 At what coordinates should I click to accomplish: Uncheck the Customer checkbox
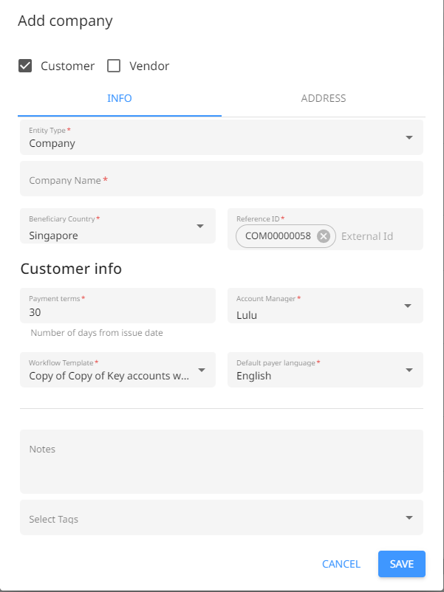[25, 66]
